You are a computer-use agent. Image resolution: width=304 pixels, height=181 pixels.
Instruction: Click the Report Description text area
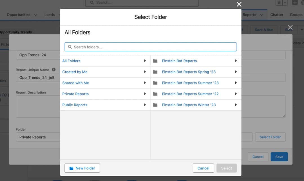tap(38, 106)
